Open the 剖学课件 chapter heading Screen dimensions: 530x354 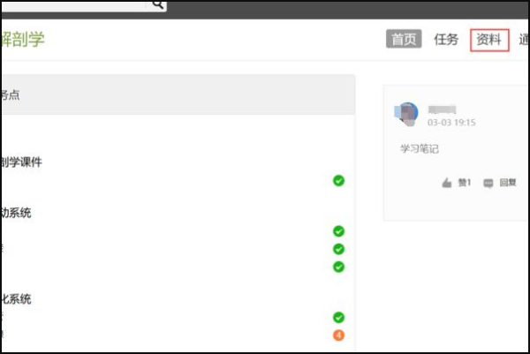coord(21,162)
